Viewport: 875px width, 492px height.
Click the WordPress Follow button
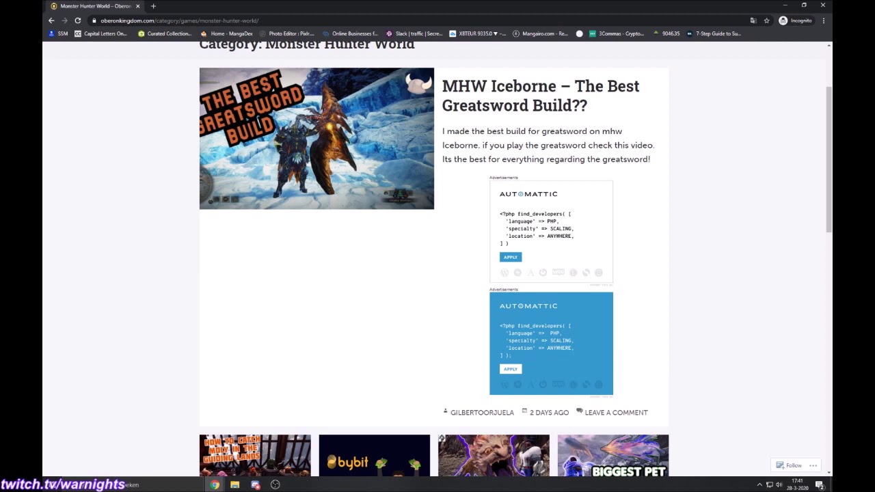coord(789,465)
